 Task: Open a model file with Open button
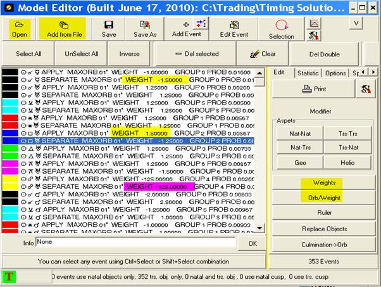click(20, 29)
